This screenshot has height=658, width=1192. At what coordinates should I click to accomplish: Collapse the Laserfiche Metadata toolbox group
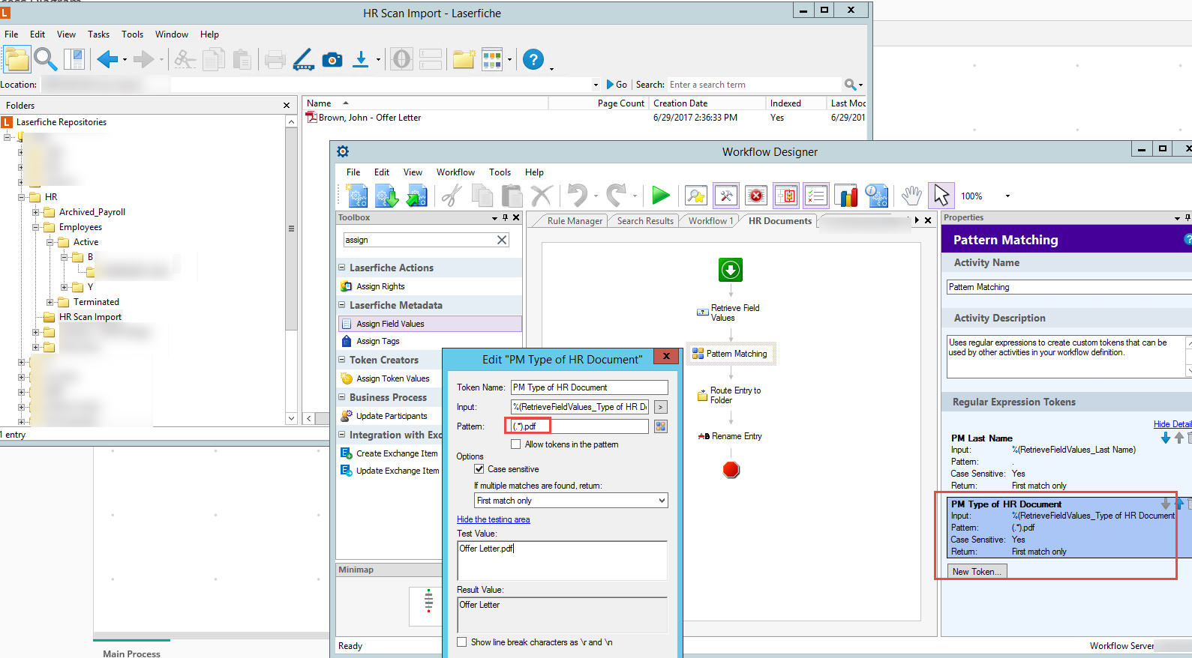342,305
